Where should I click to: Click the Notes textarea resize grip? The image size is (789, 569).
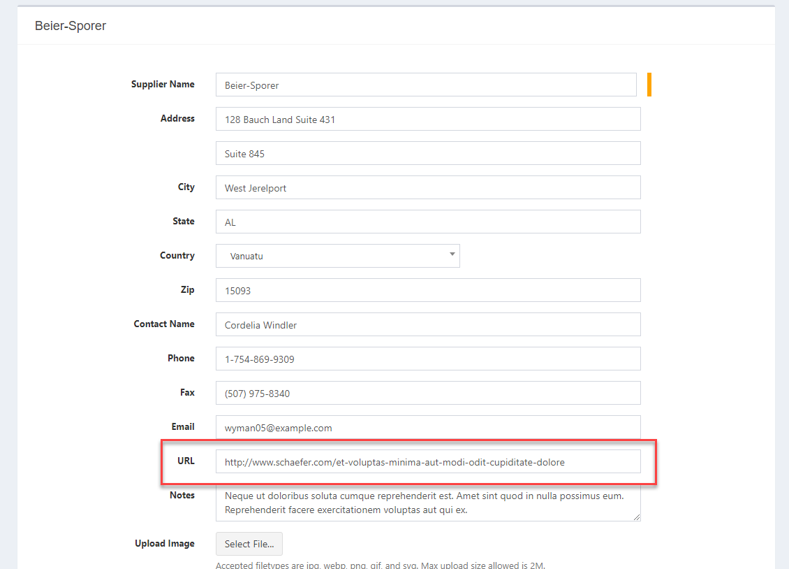[637, 516]
